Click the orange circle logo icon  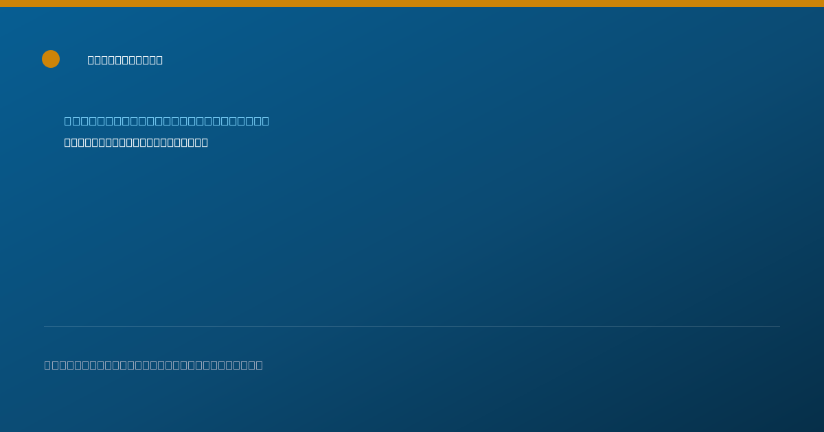(51, 59)
